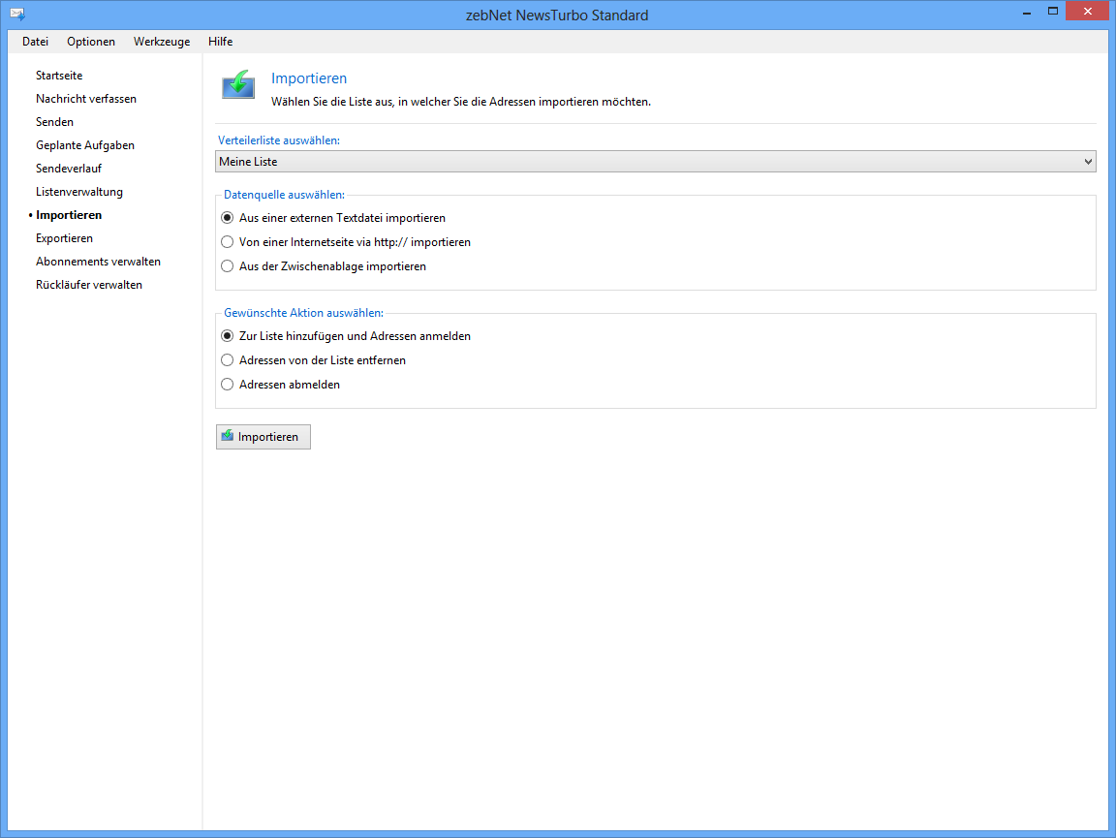Screen dimensions: 1116x838
Task: Navigate to Senden in sidebar
Action: coord(55,122)
